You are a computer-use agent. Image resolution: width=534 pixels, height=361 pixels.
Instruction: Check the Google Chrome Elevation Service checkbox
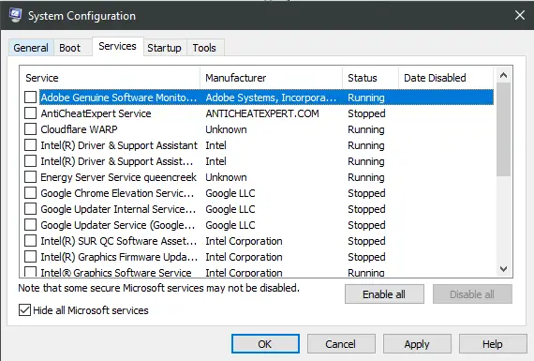coord(30,193)
